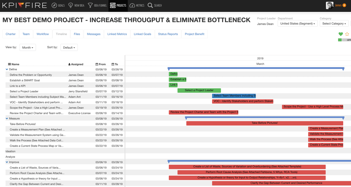Click the green heart icon
The width and height of the screenshot is (351, 187).
coord(341,34)
